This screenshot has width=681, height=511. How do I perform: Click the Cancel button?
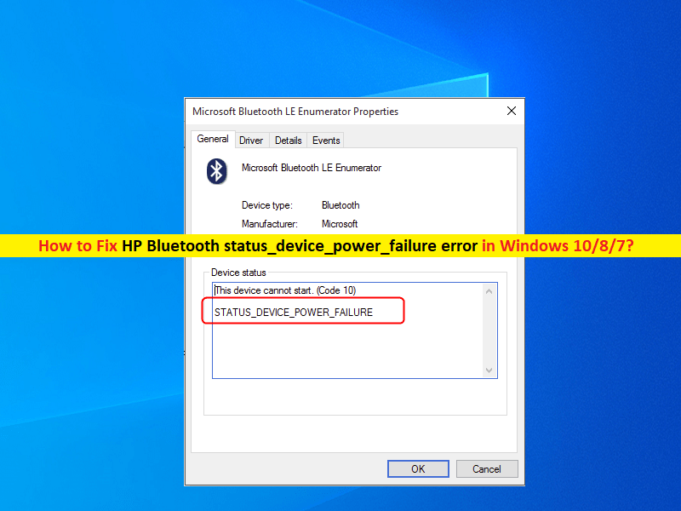(x=486, y=469)
